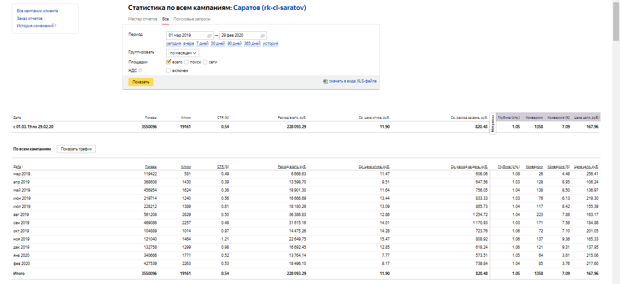Select the 'фев 2020' row label
Image resolution: width=620 pixels, height=284 pixels.
coord(22,263)
